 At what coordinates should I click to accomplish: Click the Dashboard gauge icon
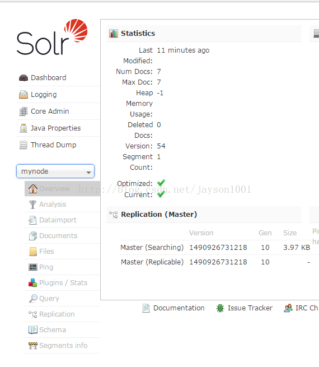(x=24, y=78)
